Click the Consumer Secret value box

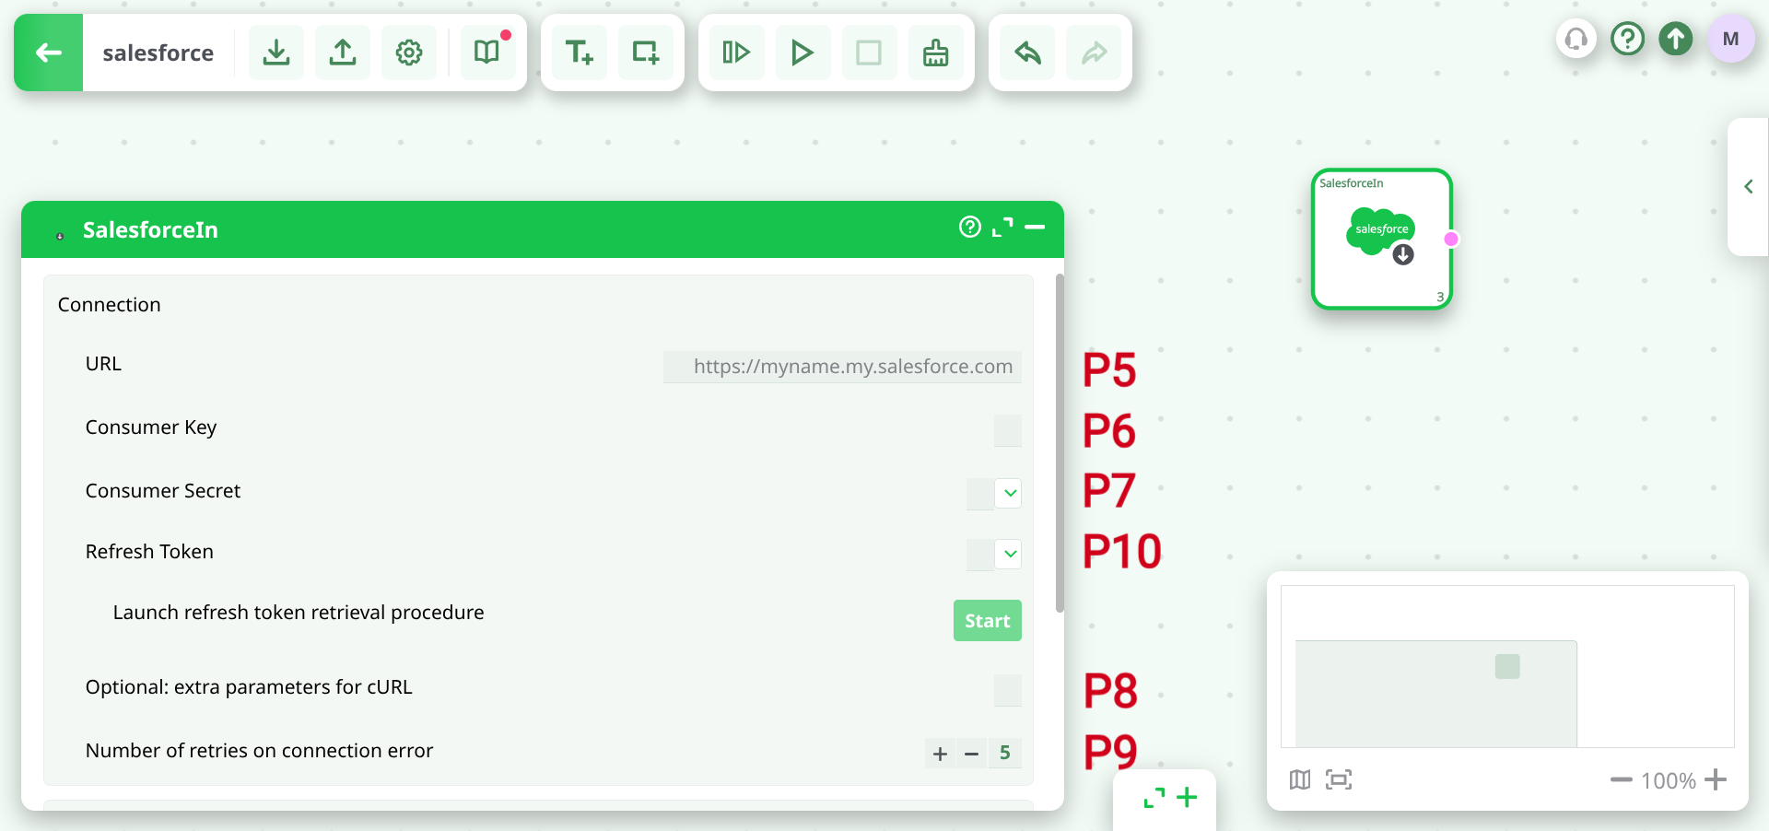980,493
